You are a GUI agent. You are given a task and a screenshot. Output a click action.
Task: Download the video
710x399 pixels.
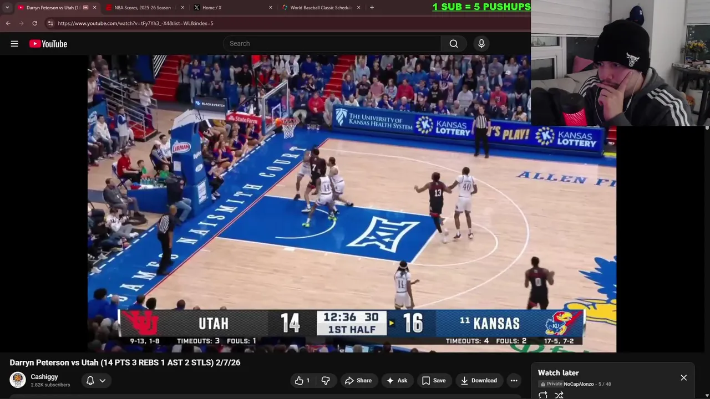pyautogui.click(x=479, y=381)
